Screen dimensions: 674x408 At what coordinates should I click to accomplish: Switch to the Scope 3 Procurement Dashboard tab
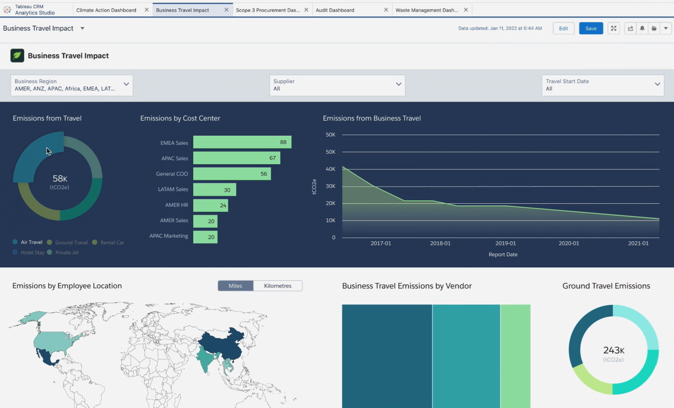tap(268, 10)
